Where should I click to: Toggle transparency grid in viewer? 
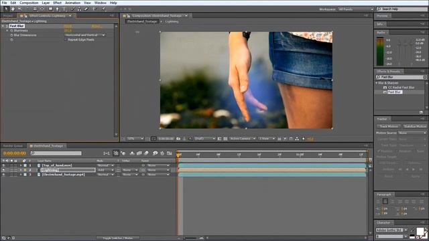pyautogui.click(x=225, y=139)
